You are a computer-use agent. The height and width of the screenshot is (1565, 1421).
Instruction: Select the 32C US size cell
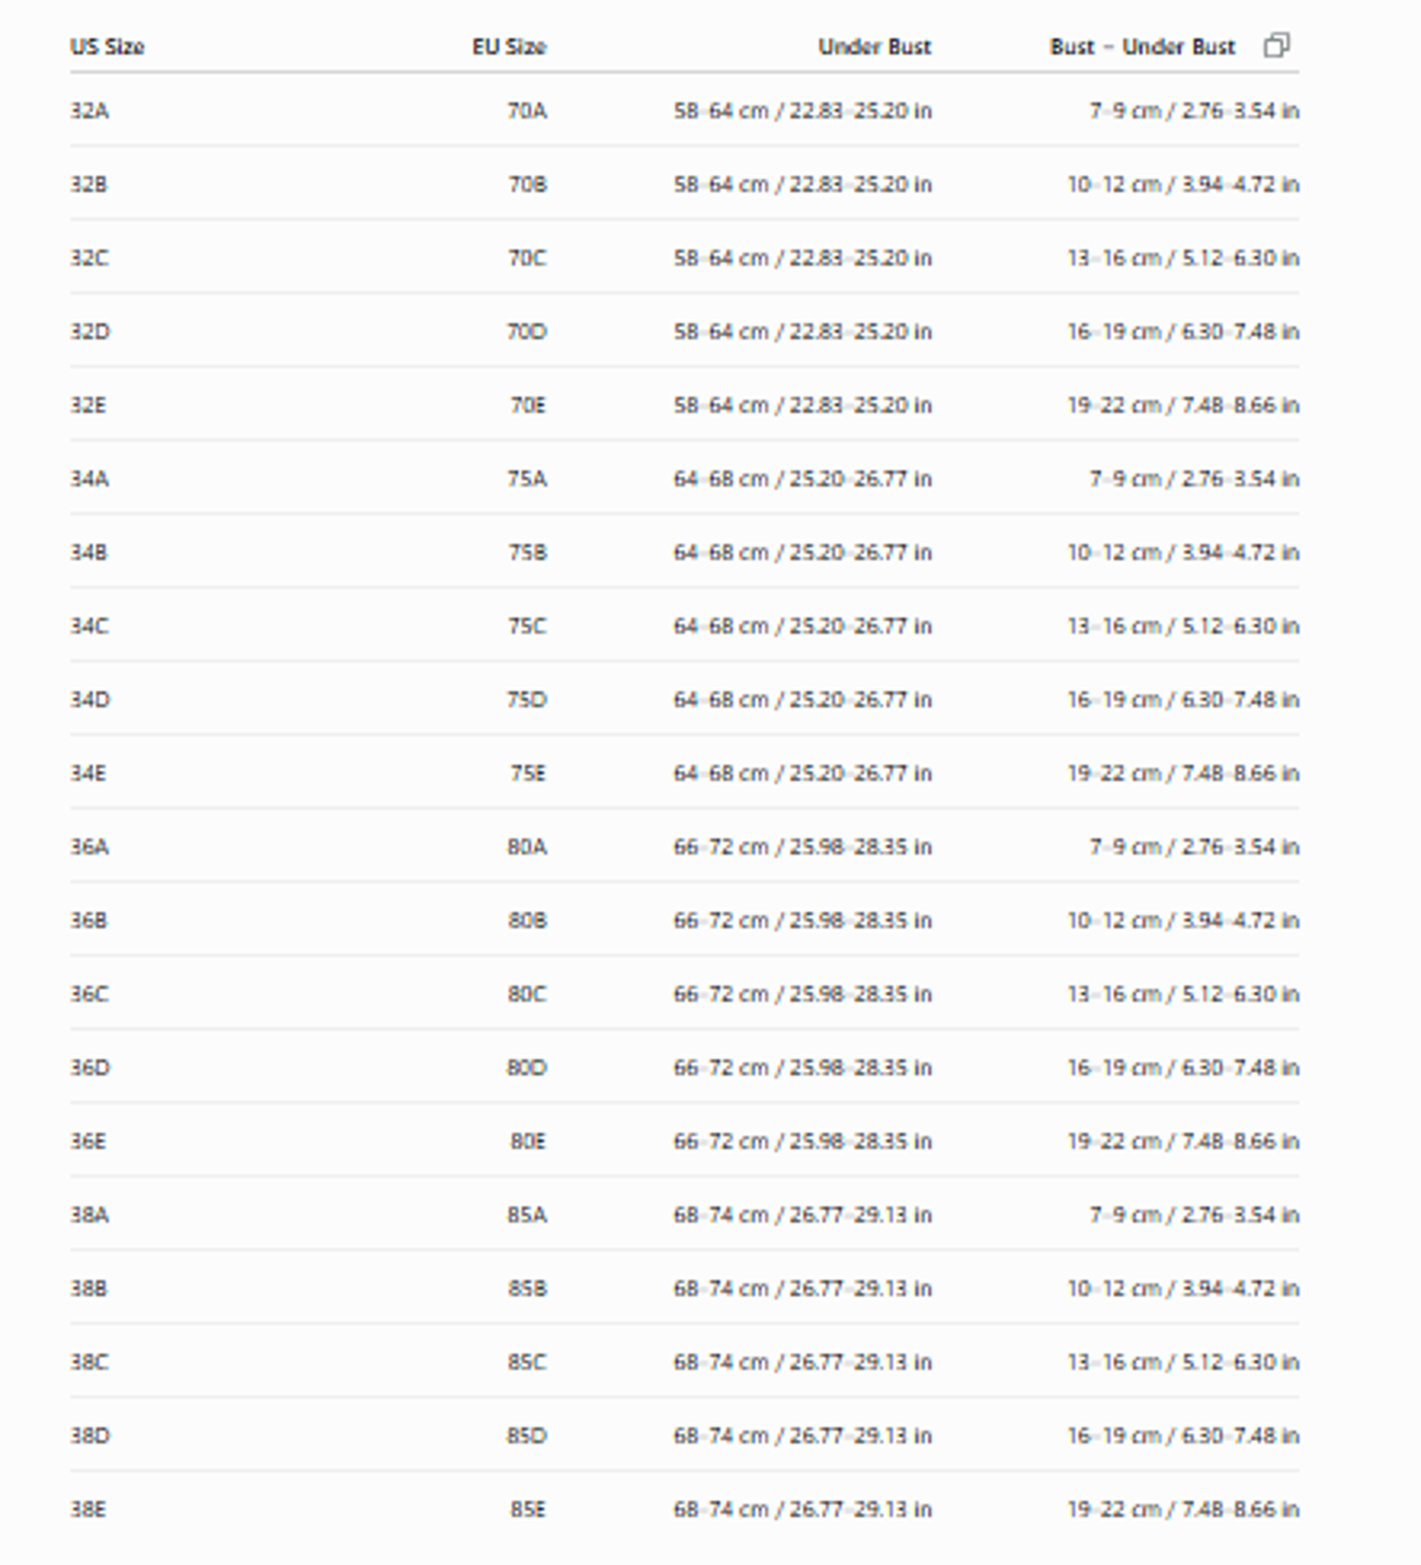coord(89,258)
